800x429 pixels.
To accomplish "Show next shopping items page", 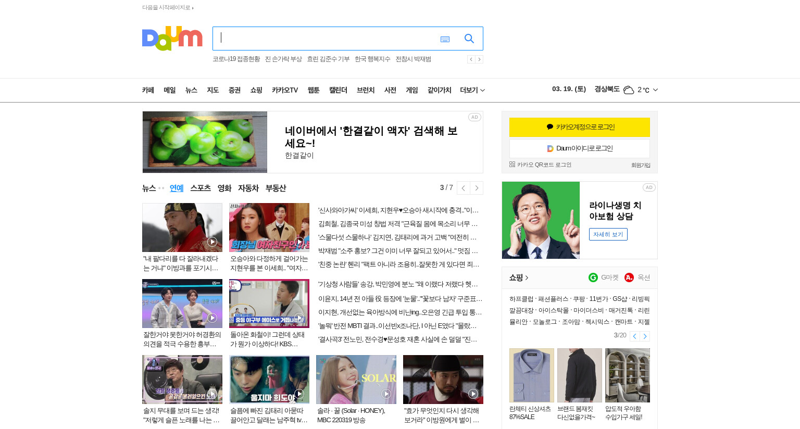I will (x=645, y=336).
